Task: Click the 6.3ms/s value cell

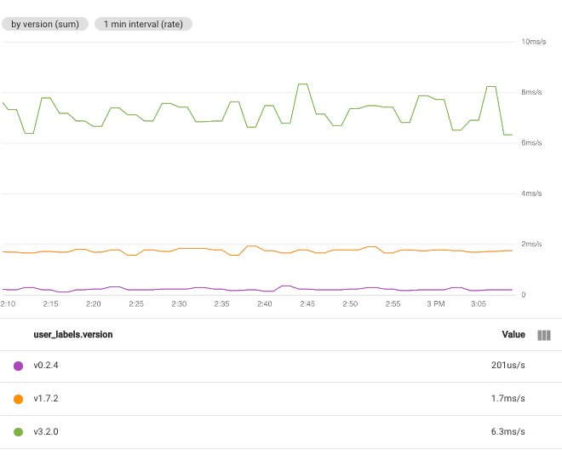Action: click(x=507, y=432)
